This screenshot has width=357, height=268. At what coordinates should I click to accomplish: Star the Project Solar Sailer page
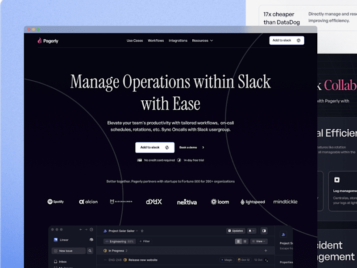142,231
